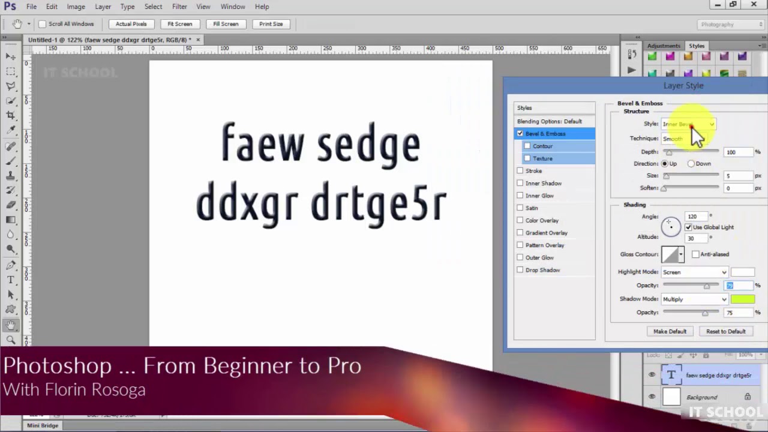
Task: Open the Layer menu
Action: point(103,7)
